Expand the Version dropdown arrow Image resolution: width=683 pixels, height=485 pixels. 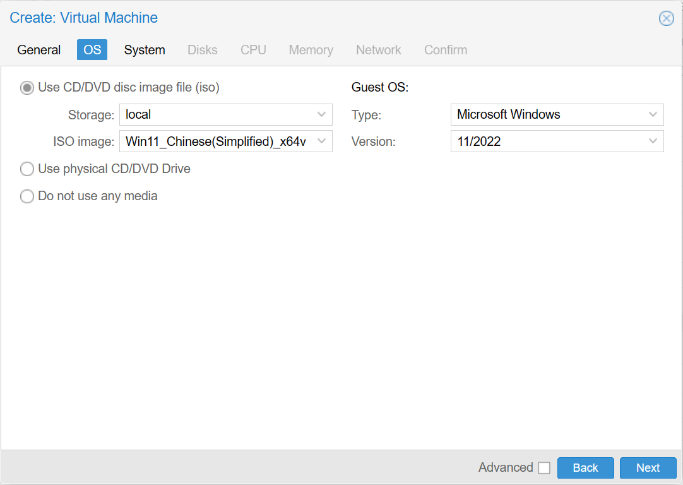coord(653,141)
